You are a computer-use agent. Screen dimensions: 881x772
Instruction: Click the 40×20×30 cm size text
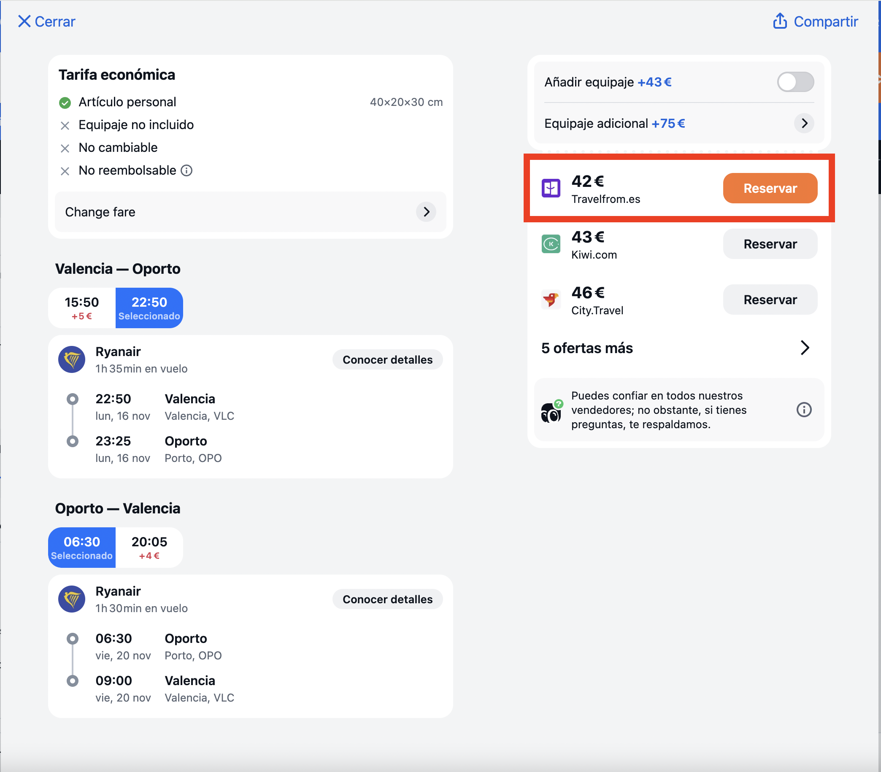pyautogui.click(x=406, y=102)
